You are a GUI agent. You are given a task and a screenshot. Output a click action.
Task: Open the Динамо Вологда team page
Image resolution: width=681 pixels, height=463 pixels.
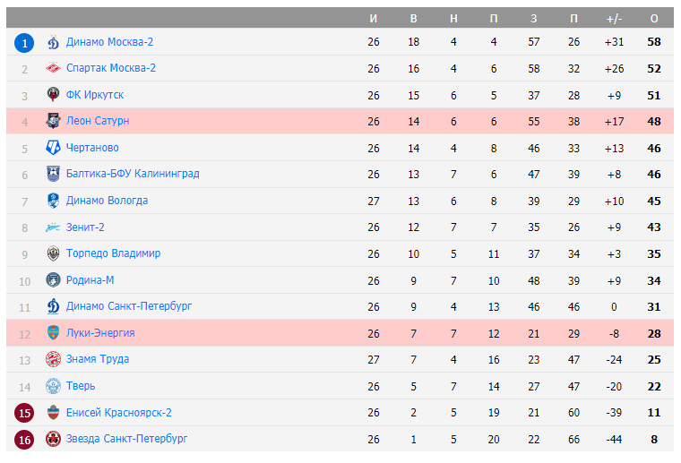tap(107, 201)
